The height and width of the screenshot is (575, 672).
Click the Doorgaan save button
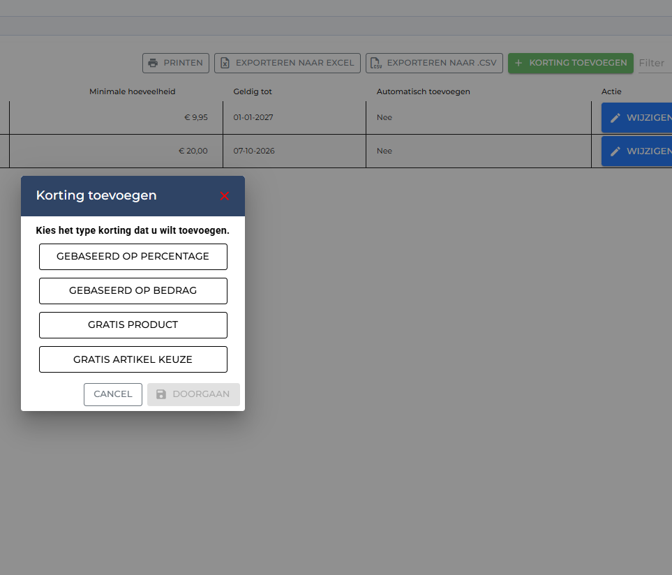coord(193,394)
